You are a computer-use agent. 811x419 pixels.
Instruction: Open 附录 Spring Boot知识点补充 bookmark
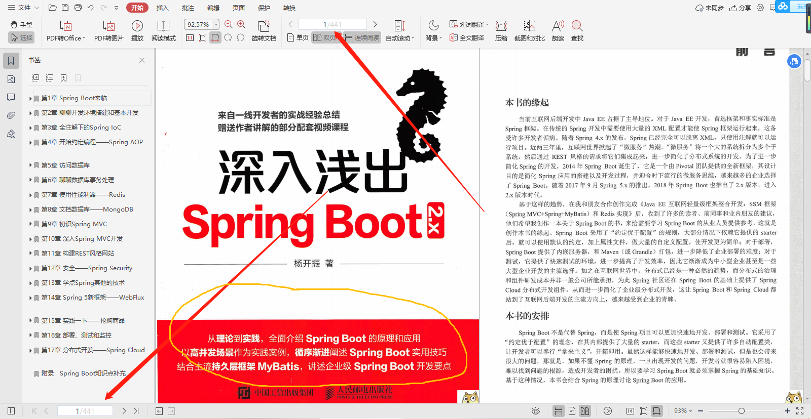click(x=84, y=373)
